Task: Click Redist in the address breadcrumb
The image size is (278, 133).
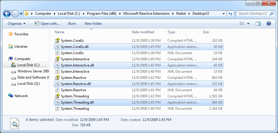Action: tap(181, 14)
